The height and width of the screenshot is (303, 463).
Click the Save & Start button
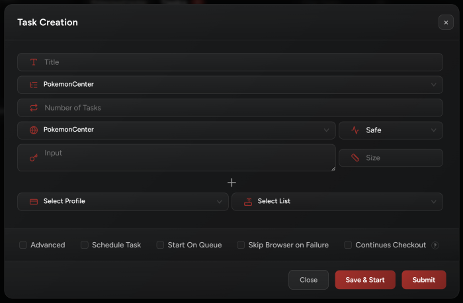pyautogui.click(x=365, y=280)
